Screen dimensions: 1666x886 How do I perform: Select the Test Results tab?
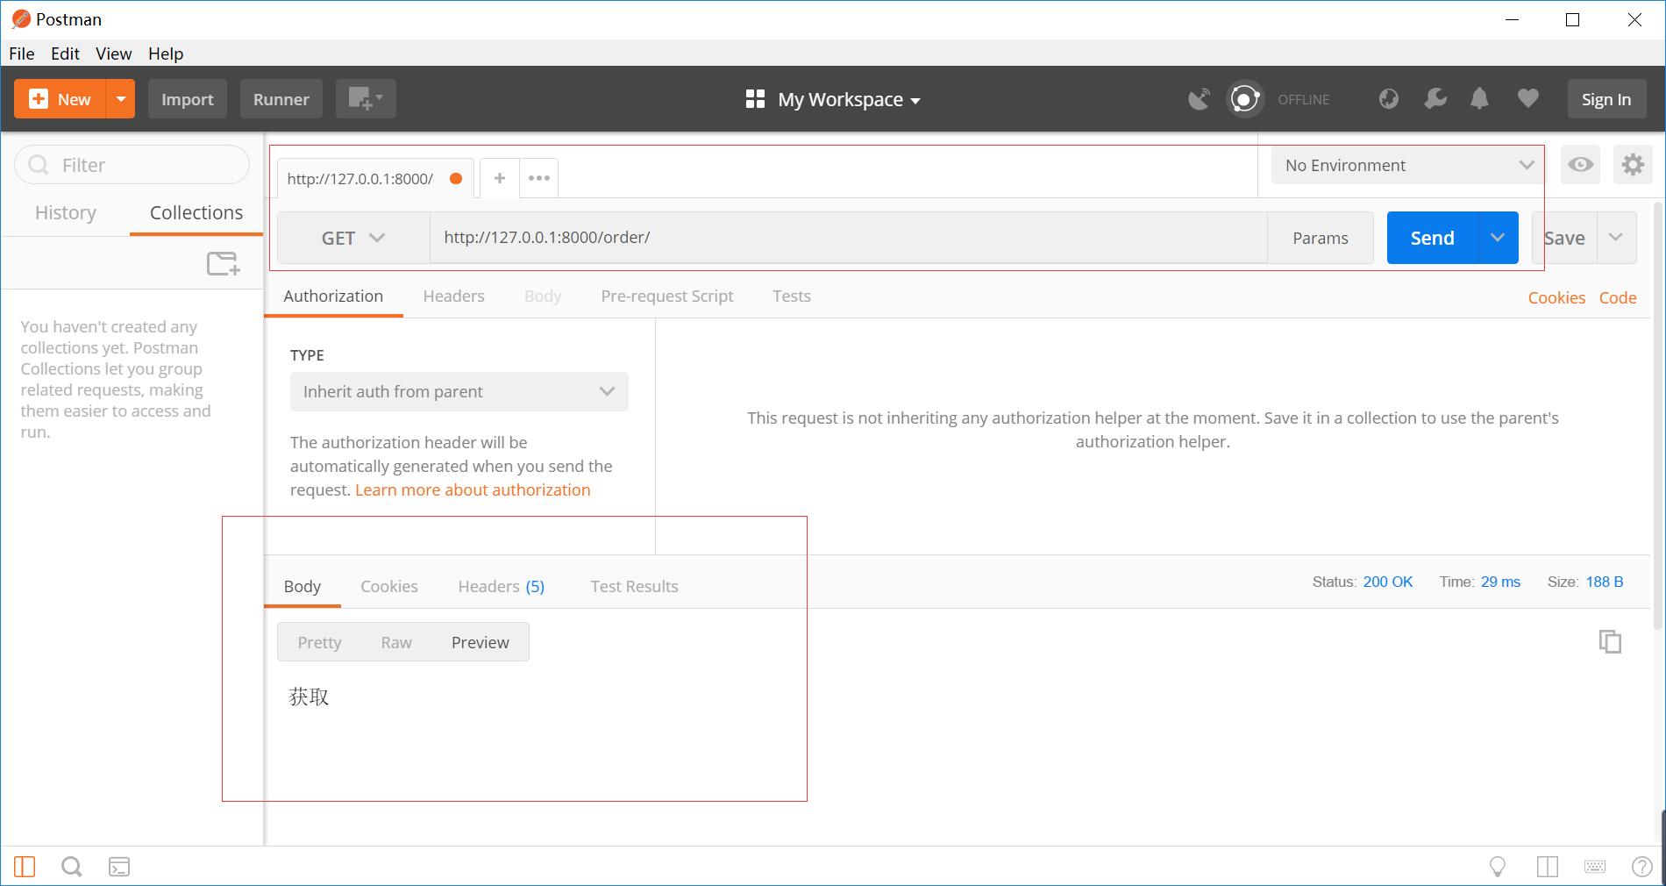[634, 586]
